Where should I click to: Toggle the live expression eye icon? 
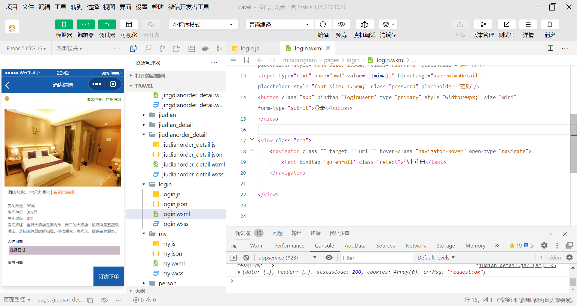click(x=329, y=258)
